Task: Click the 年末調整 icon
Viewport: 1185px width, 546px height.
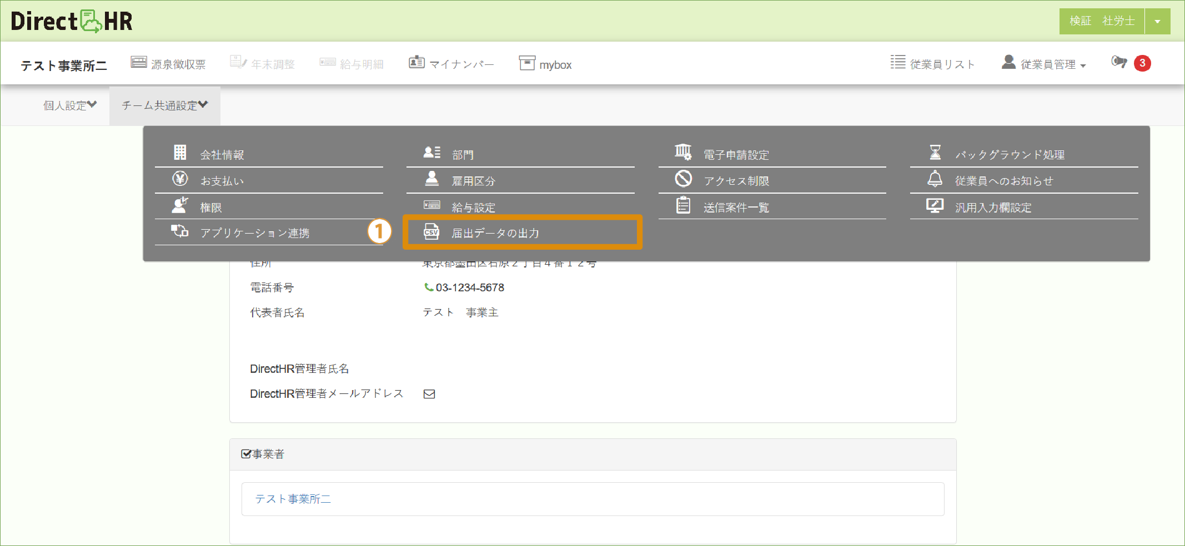Action: (x=238, y=62)
